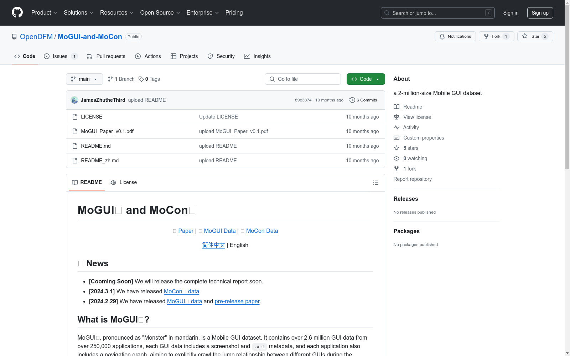This screenshot has width=570, height=356.
Task: Select the Code repository tab
Action: click(25, 56)
